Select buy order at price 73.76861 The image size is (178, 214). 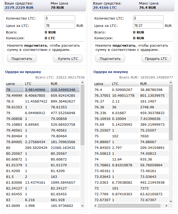click(131, 165)
